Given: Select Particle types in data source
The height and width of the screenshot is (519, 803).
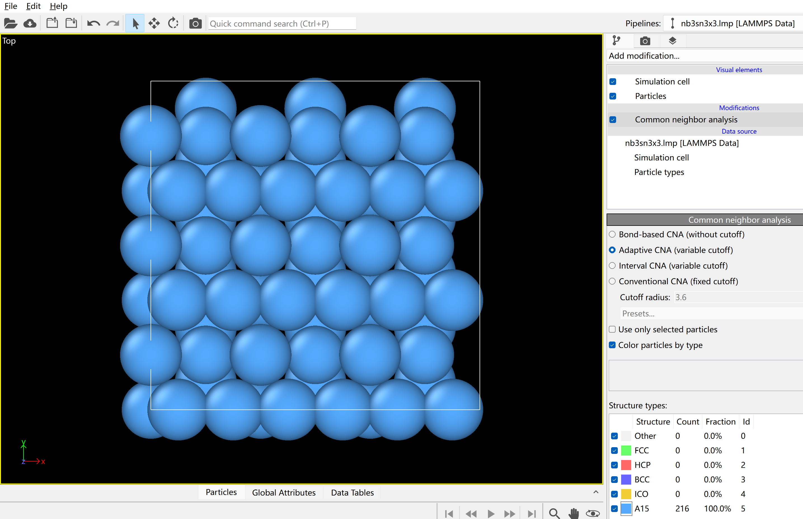Looking at the screenshot, I should click(659, 172).
